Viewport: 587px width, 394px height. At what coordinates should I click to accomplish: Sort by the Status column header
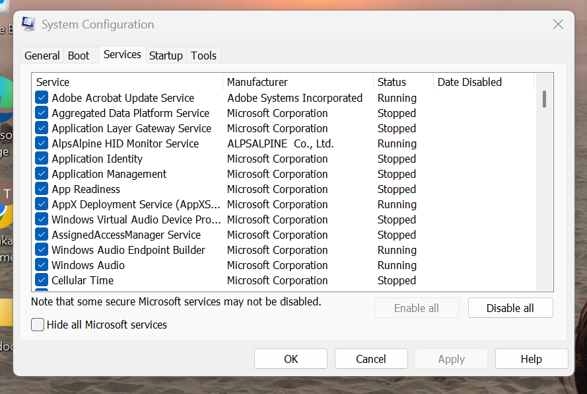tap(403, 82)
